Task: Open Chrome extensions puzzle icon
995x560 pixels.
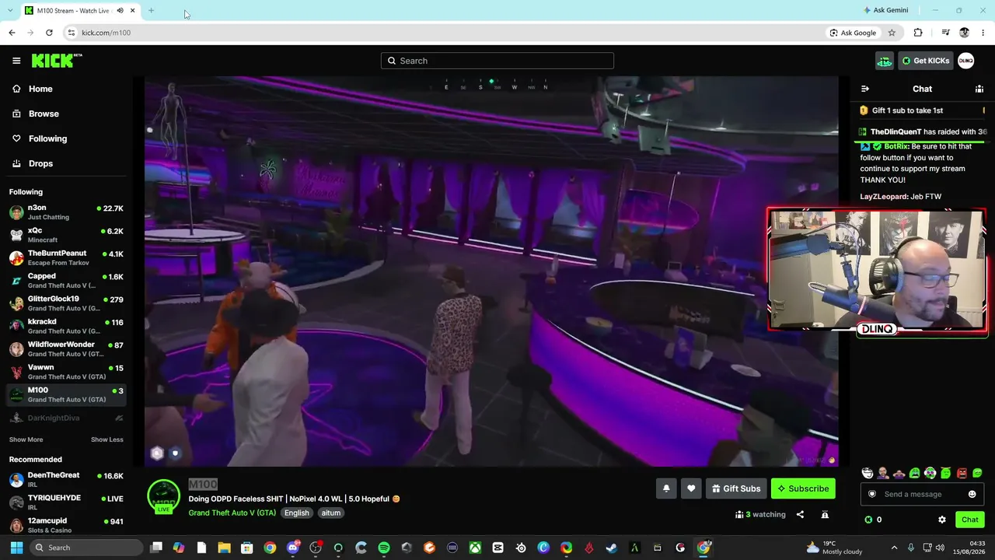Action: click(x=918, y=33)
